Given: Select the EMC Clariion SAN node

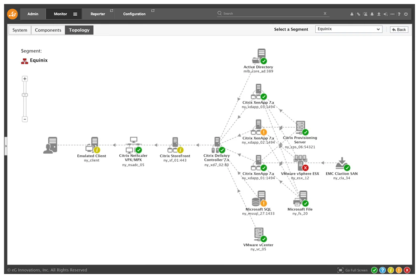Looking at the screenshot, I should 342,164.
